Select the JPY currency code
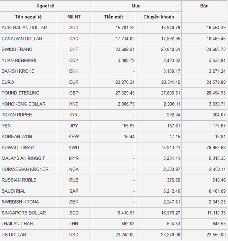 [x=74, y=126]
